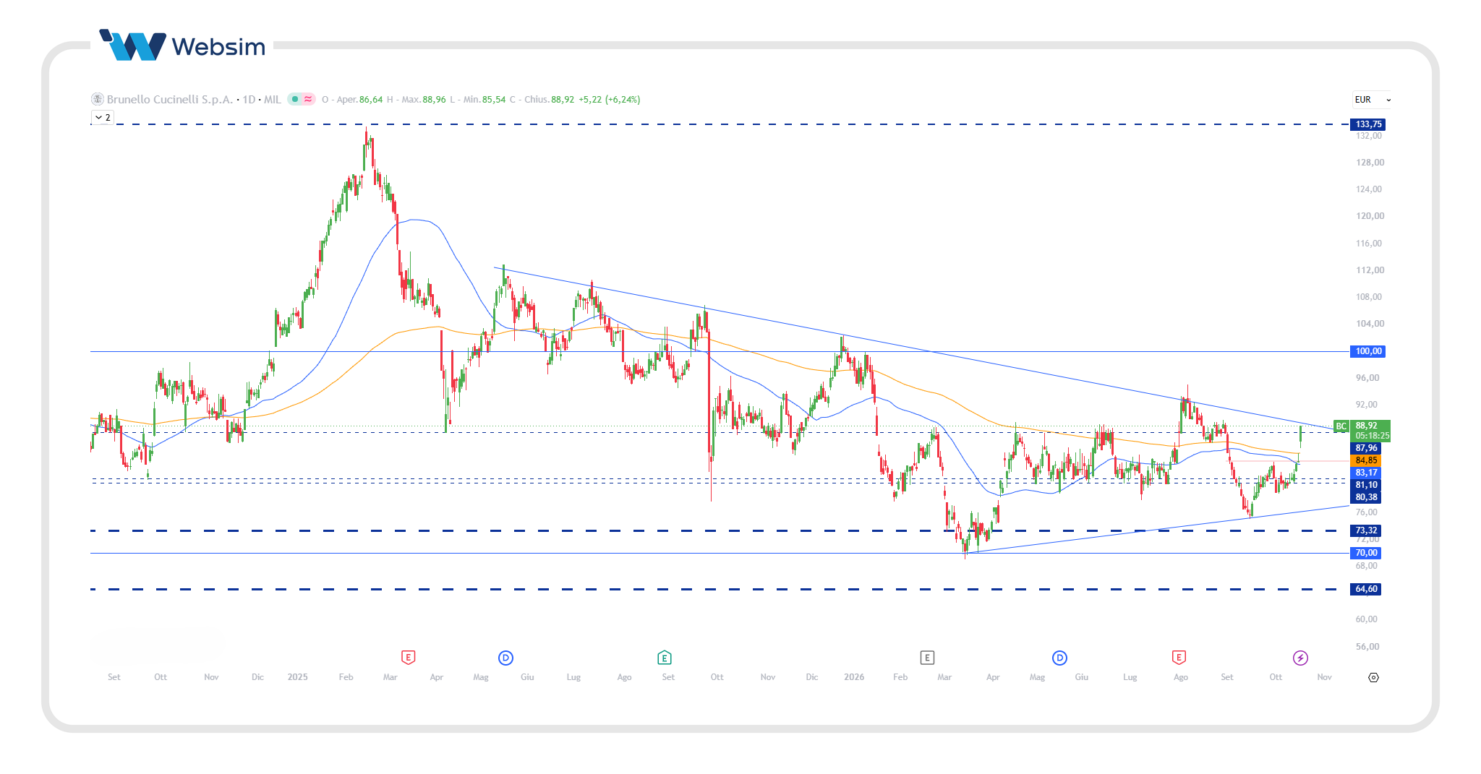The height and width of the screenshot is (774, 1481).
Task: Open the dividend marker at Mag 2026
Action: (x=1059, y=658)
